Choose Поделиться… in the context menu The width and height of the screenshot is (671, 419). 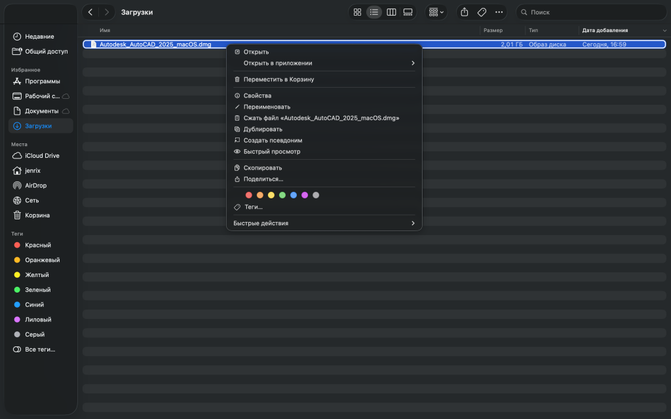click(x=324, y=179)
